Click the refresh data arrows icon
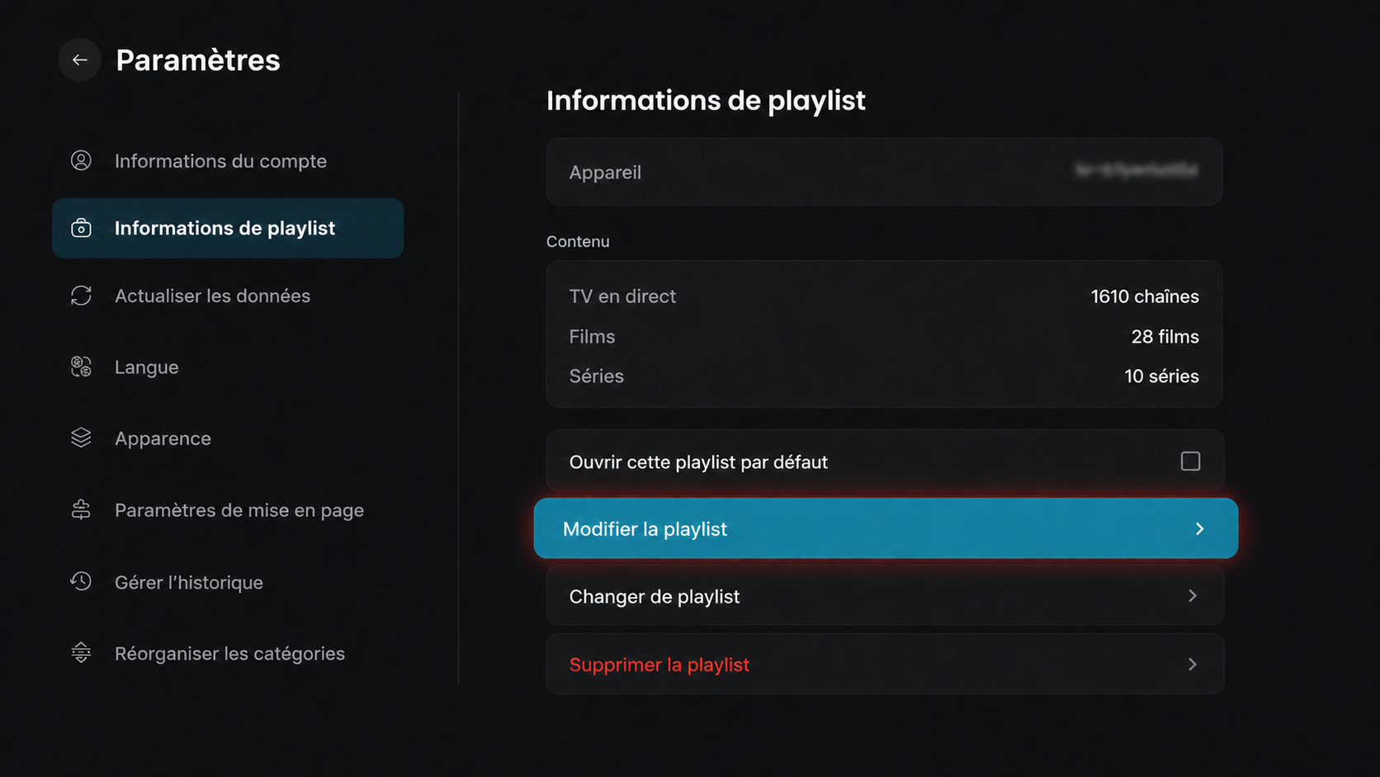This screenshot has width=1380, height=777. (x=81, y=296)
